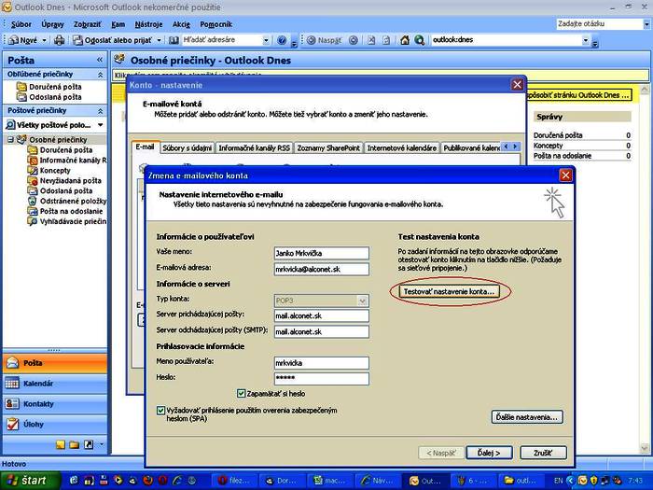Click the Heslo password field
The image size is (653, 490).
point(322,378)
